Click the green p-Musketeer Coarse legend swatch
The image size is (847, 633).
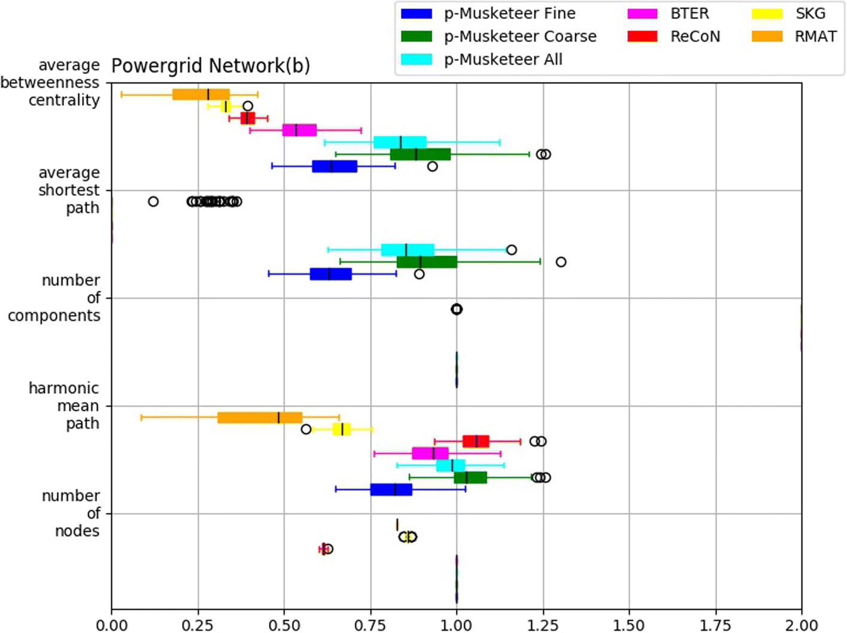point(417,36)
